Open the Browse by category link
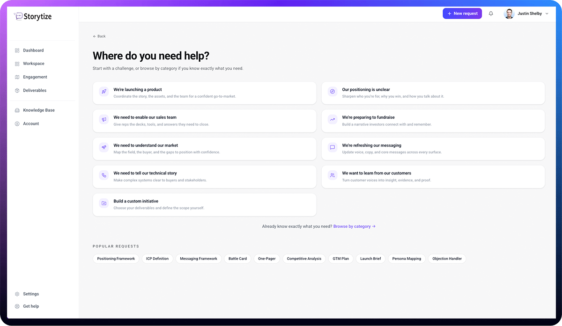 [x=355, y=226]
